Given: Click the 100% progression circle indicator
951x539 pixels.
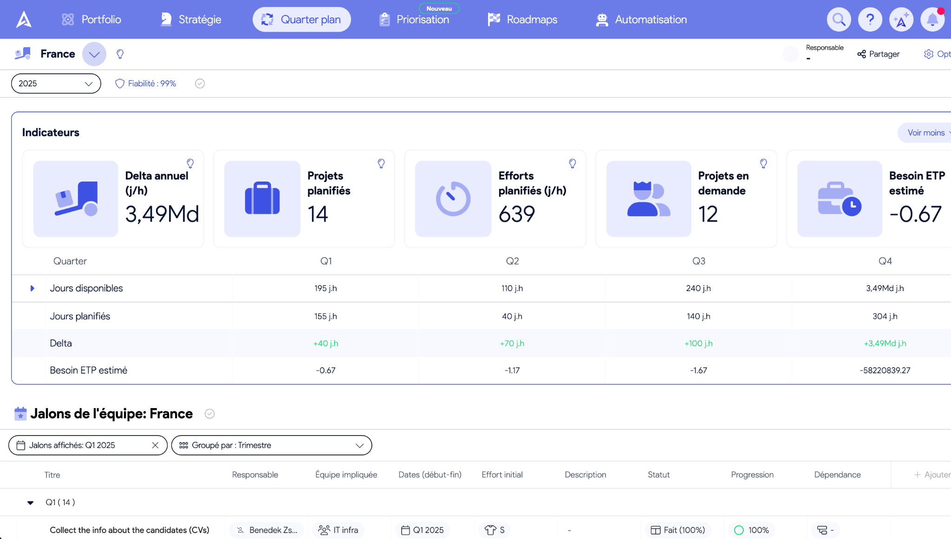Looking at the screenshot, I should pyautogui.click(x=739, y=530).
